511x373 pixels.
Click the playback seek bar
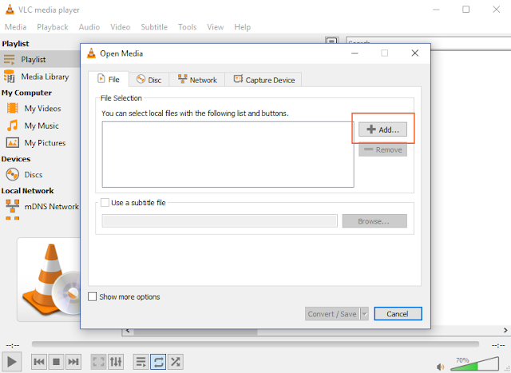[x=255, y=344]
